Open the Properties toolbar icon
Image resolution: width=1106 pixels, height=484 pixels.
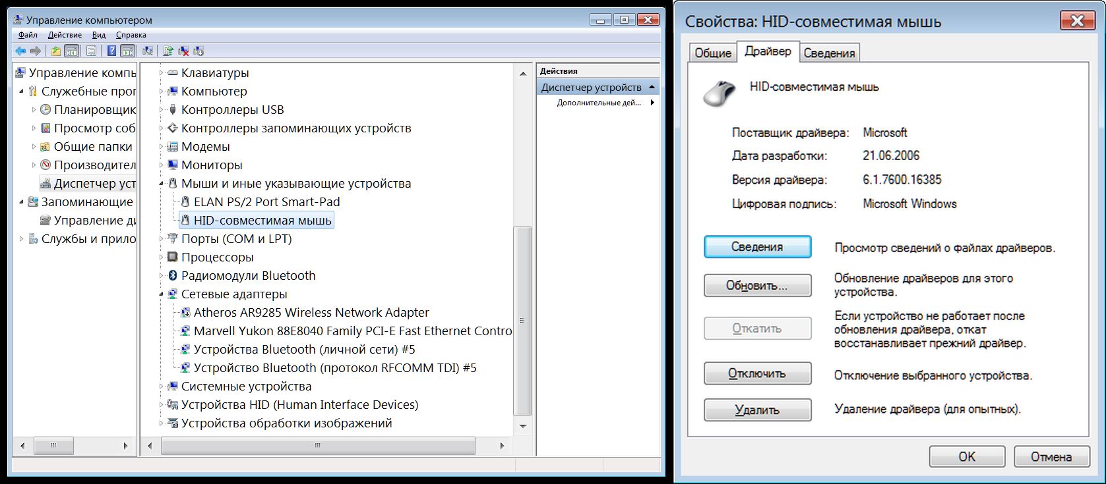92,51
